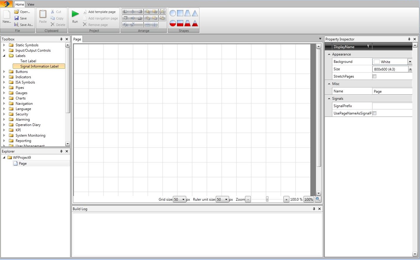
Task: Click the 100% zoom reset button
Action: [309, 200]
